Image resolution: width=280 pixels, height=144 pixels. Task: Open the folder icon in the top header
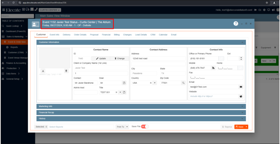(x=260, y=10)
